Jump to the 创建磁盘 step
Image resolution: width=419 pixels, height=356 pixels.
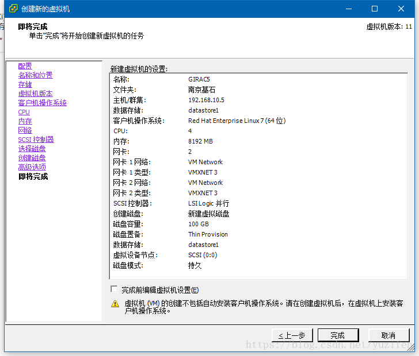32,158
